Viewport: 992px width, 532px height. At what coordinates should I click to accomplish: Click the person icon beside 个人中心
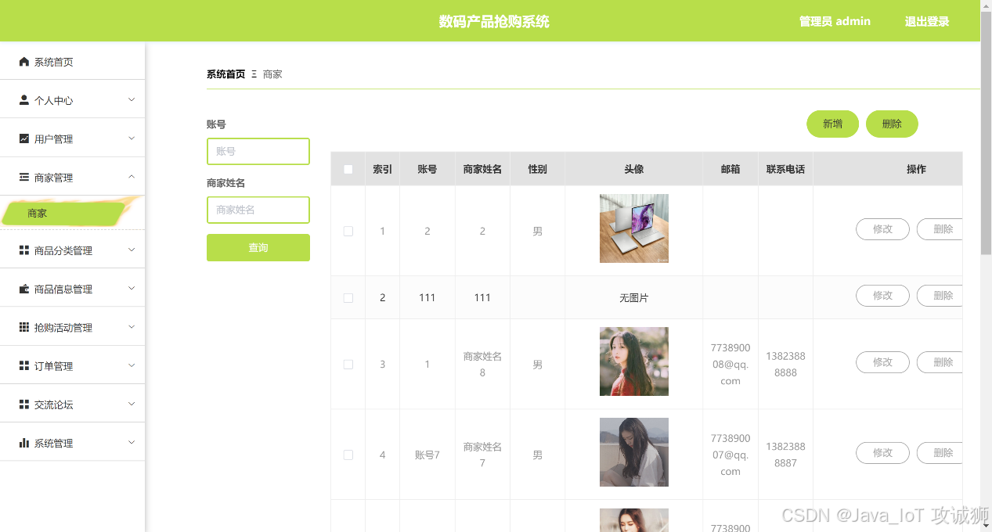click(x=24, y=100)
